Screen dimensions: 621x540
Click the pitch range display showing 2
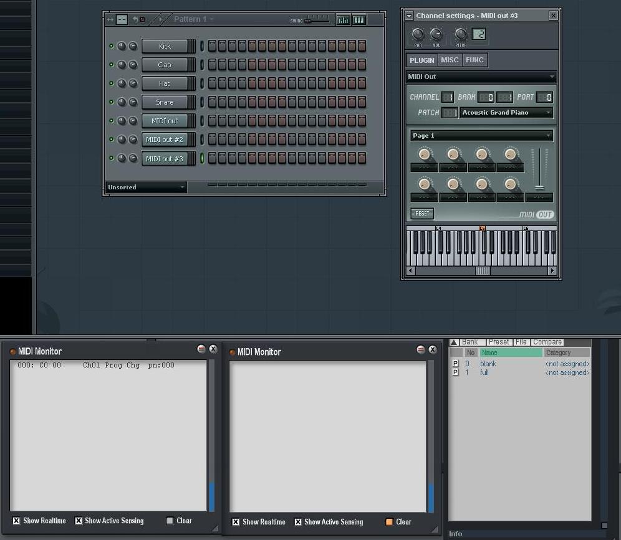[479, 34]
